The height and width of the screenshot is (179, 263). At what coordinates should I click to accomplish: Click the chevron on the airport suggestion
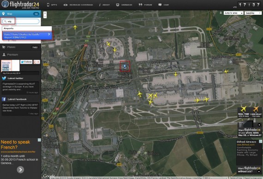coord(49,34)
